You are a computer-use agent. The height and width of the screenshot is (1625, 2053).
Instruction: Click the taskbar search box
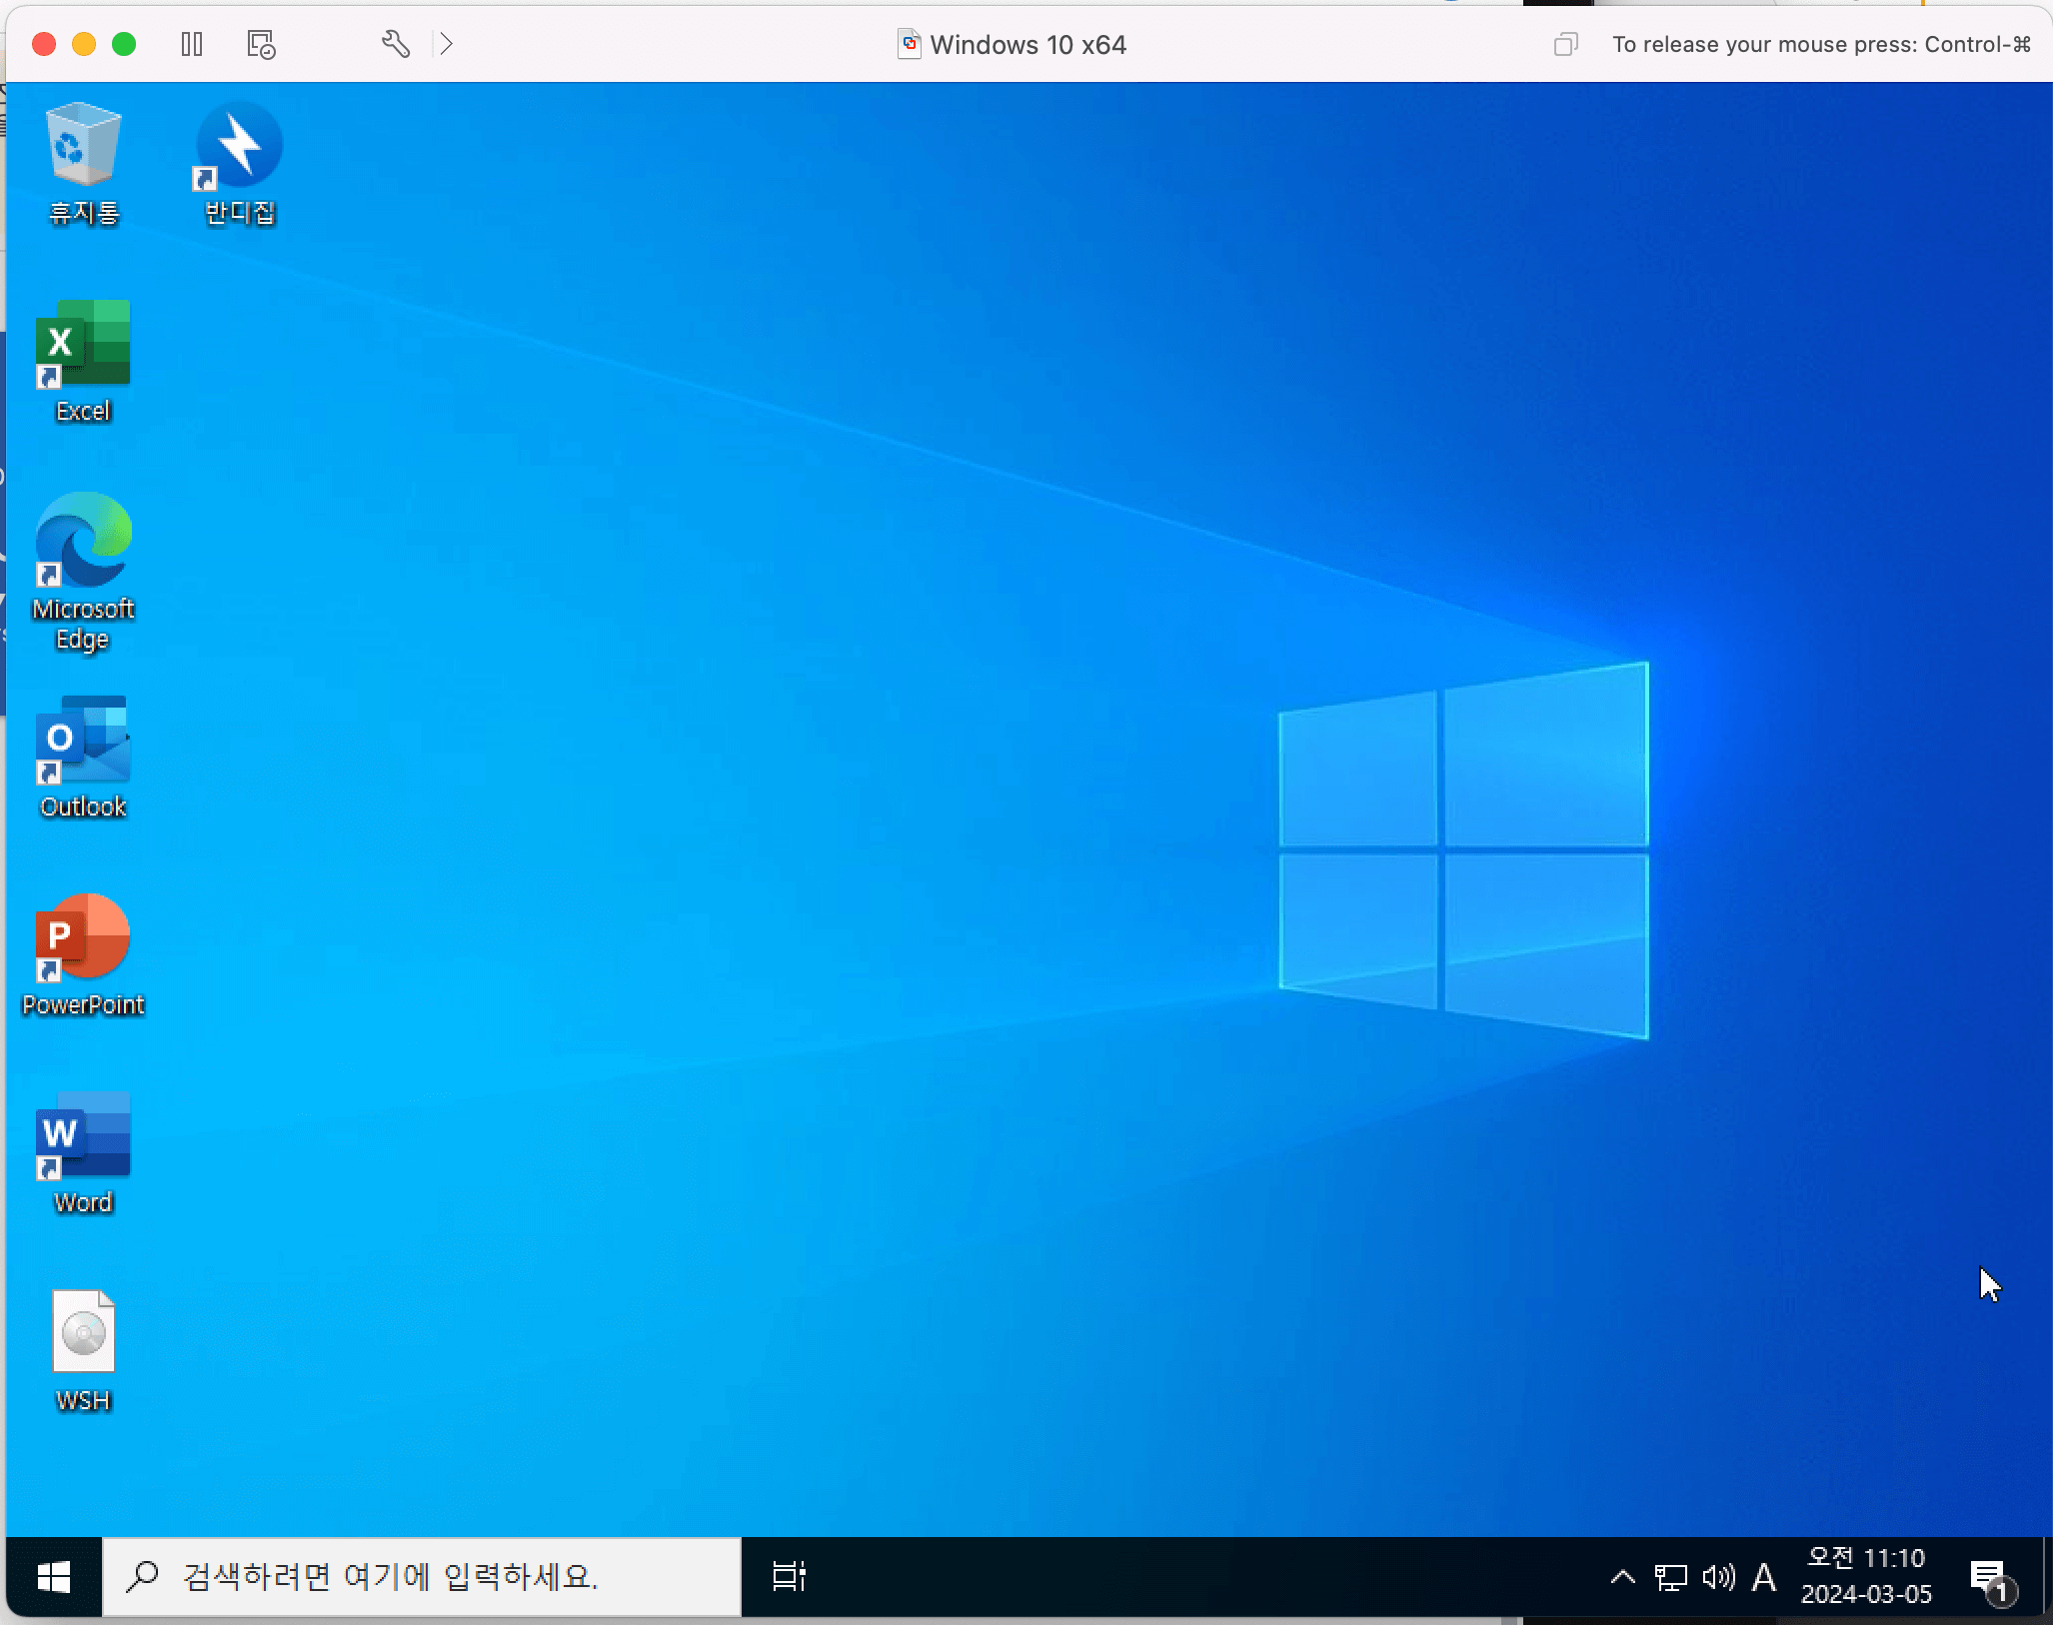(422, 1577)
